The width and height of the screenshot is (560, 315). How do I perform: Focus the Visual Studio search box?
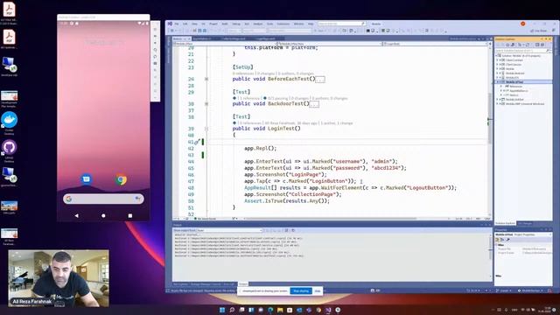tap(341, 24)
